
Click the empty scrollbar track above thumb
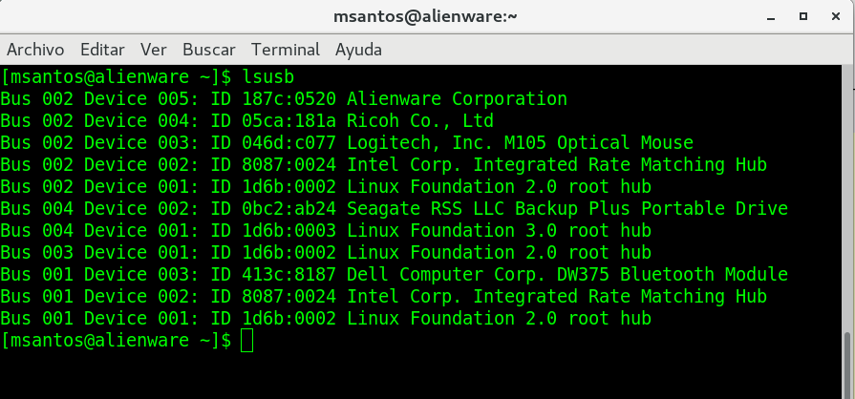click(x=847, y=191)
